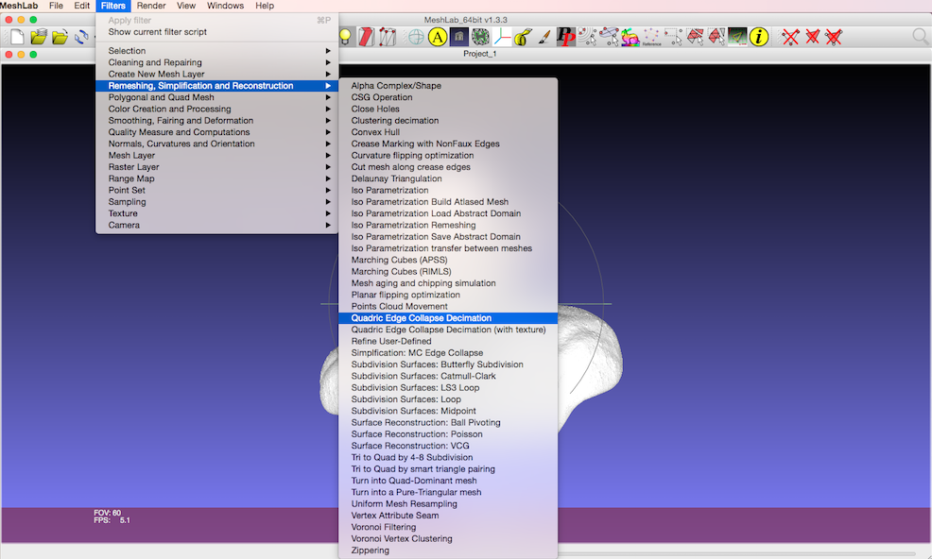Image resolution: width=932 pixels, height=559 pixels.
Task: Click Delete selected faces red X icon
Action: [812, 37]
